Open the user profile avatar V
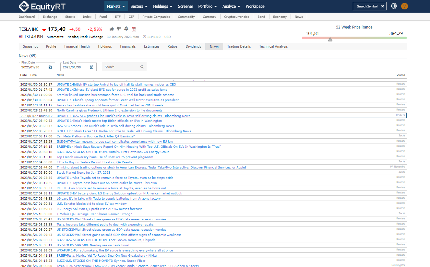The width and height of the screenshot is (430, 267). (x=404, y=6)
